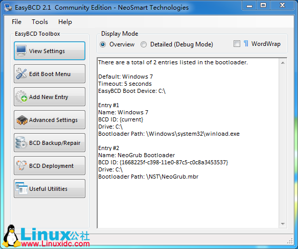Click the 'Default: Windows 7' line
Viewport: 298px width, 249px height.
(125, 77)
